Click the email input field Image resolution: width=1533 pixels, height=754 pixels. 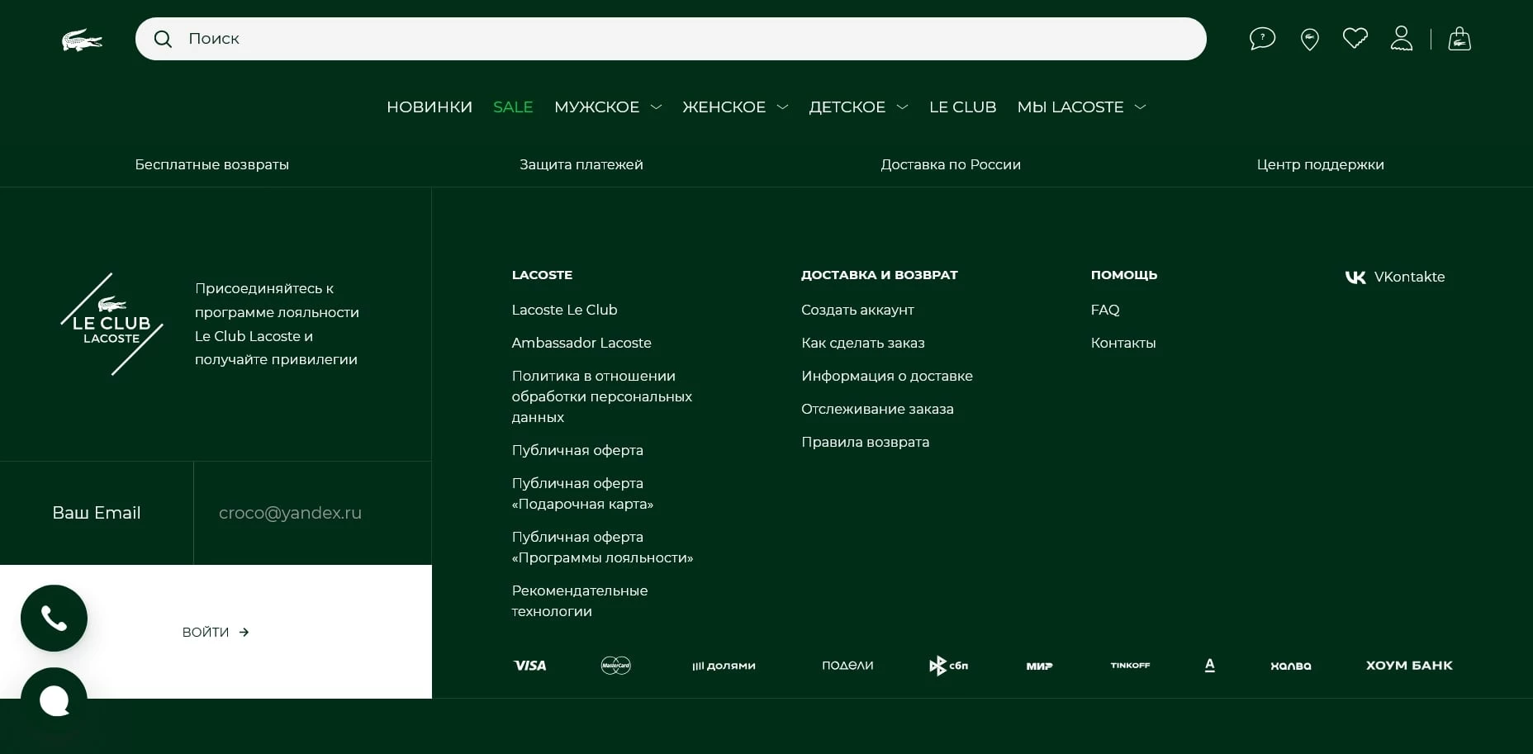point(312,513)
